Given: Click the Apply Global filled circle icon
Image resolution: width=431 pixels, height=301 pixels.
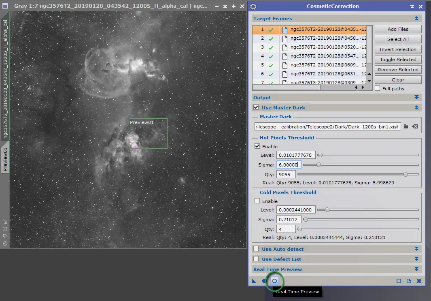Looking at the screenshot, I should click(264, 281).
